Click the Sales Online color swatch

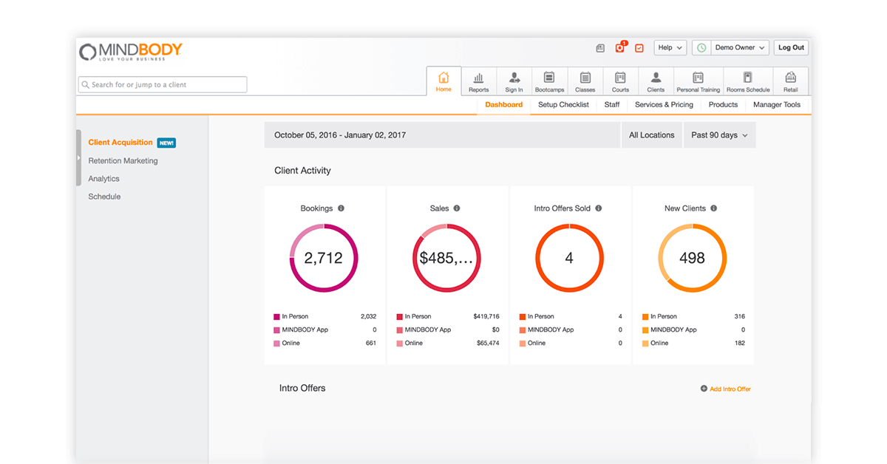pos(399,344)
